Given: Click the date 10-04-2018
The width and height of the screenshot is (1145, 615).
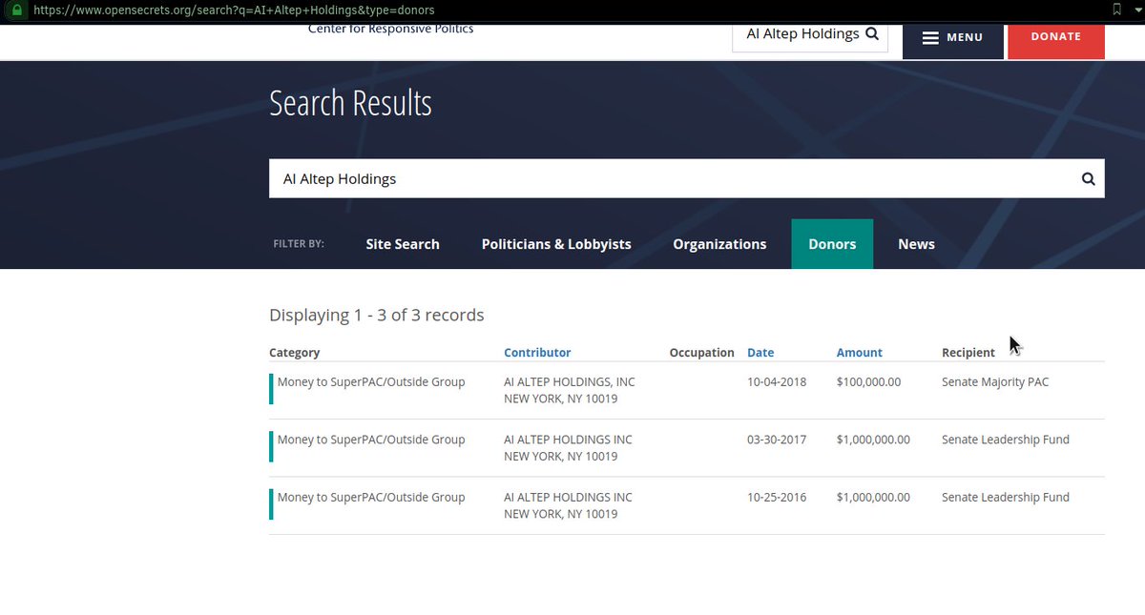Looking at the screenshot, I should coord(777,382).
